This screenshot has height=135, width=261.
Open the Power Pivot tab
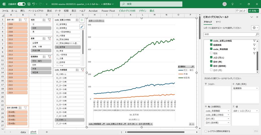point(108,11)
